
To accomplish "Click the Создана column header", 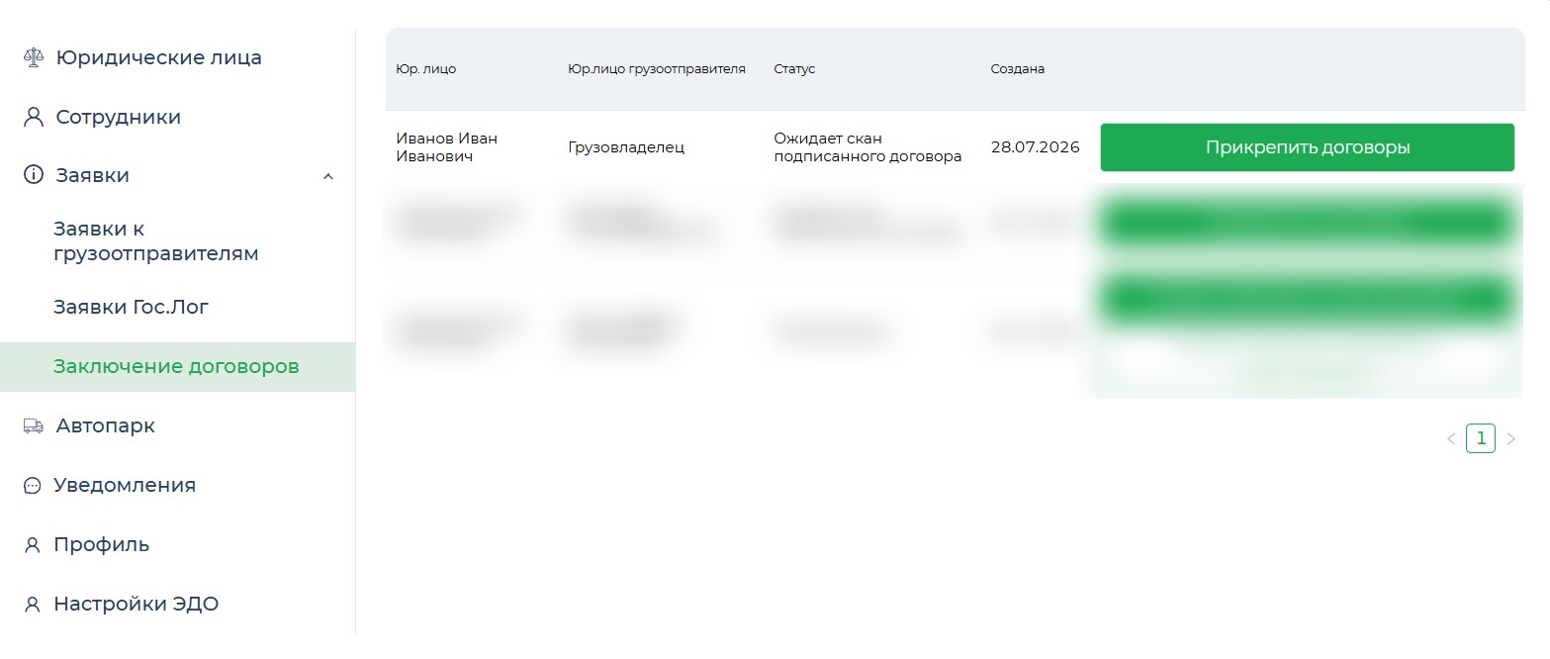I will click(x=1018, y=69).
